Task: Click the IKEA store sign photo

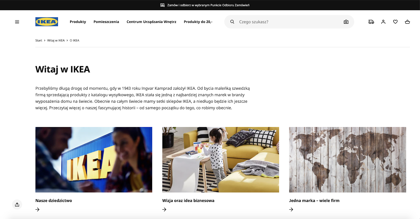Action: [x=94, y=160]
